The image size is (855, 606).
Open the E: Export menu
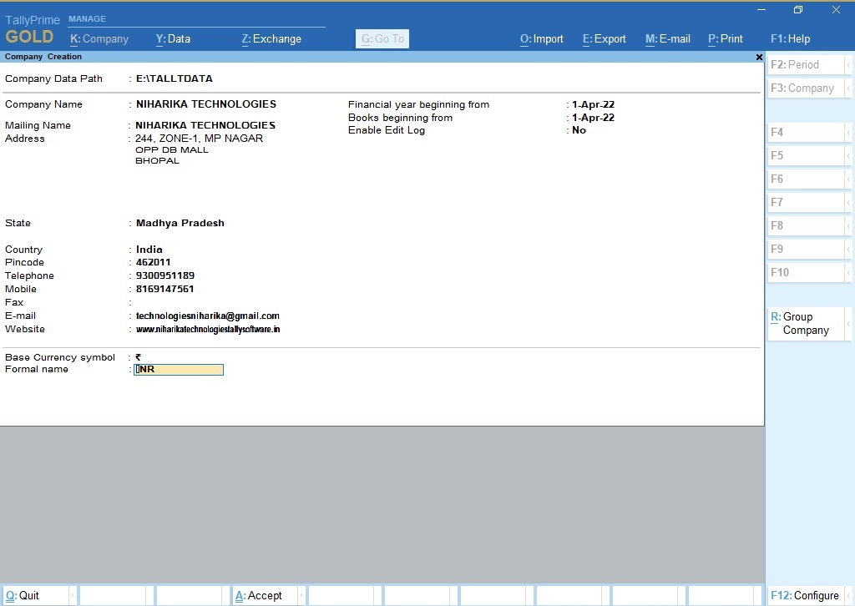coord(605,38)
